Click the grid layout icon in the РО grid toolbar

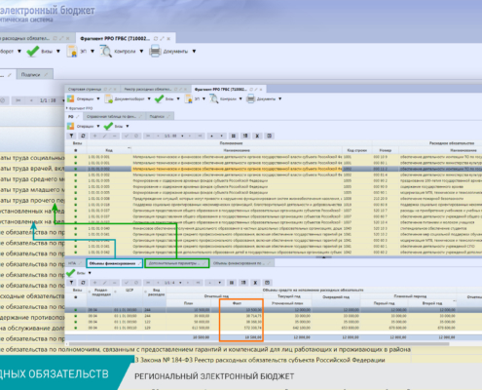pos(233,136)
